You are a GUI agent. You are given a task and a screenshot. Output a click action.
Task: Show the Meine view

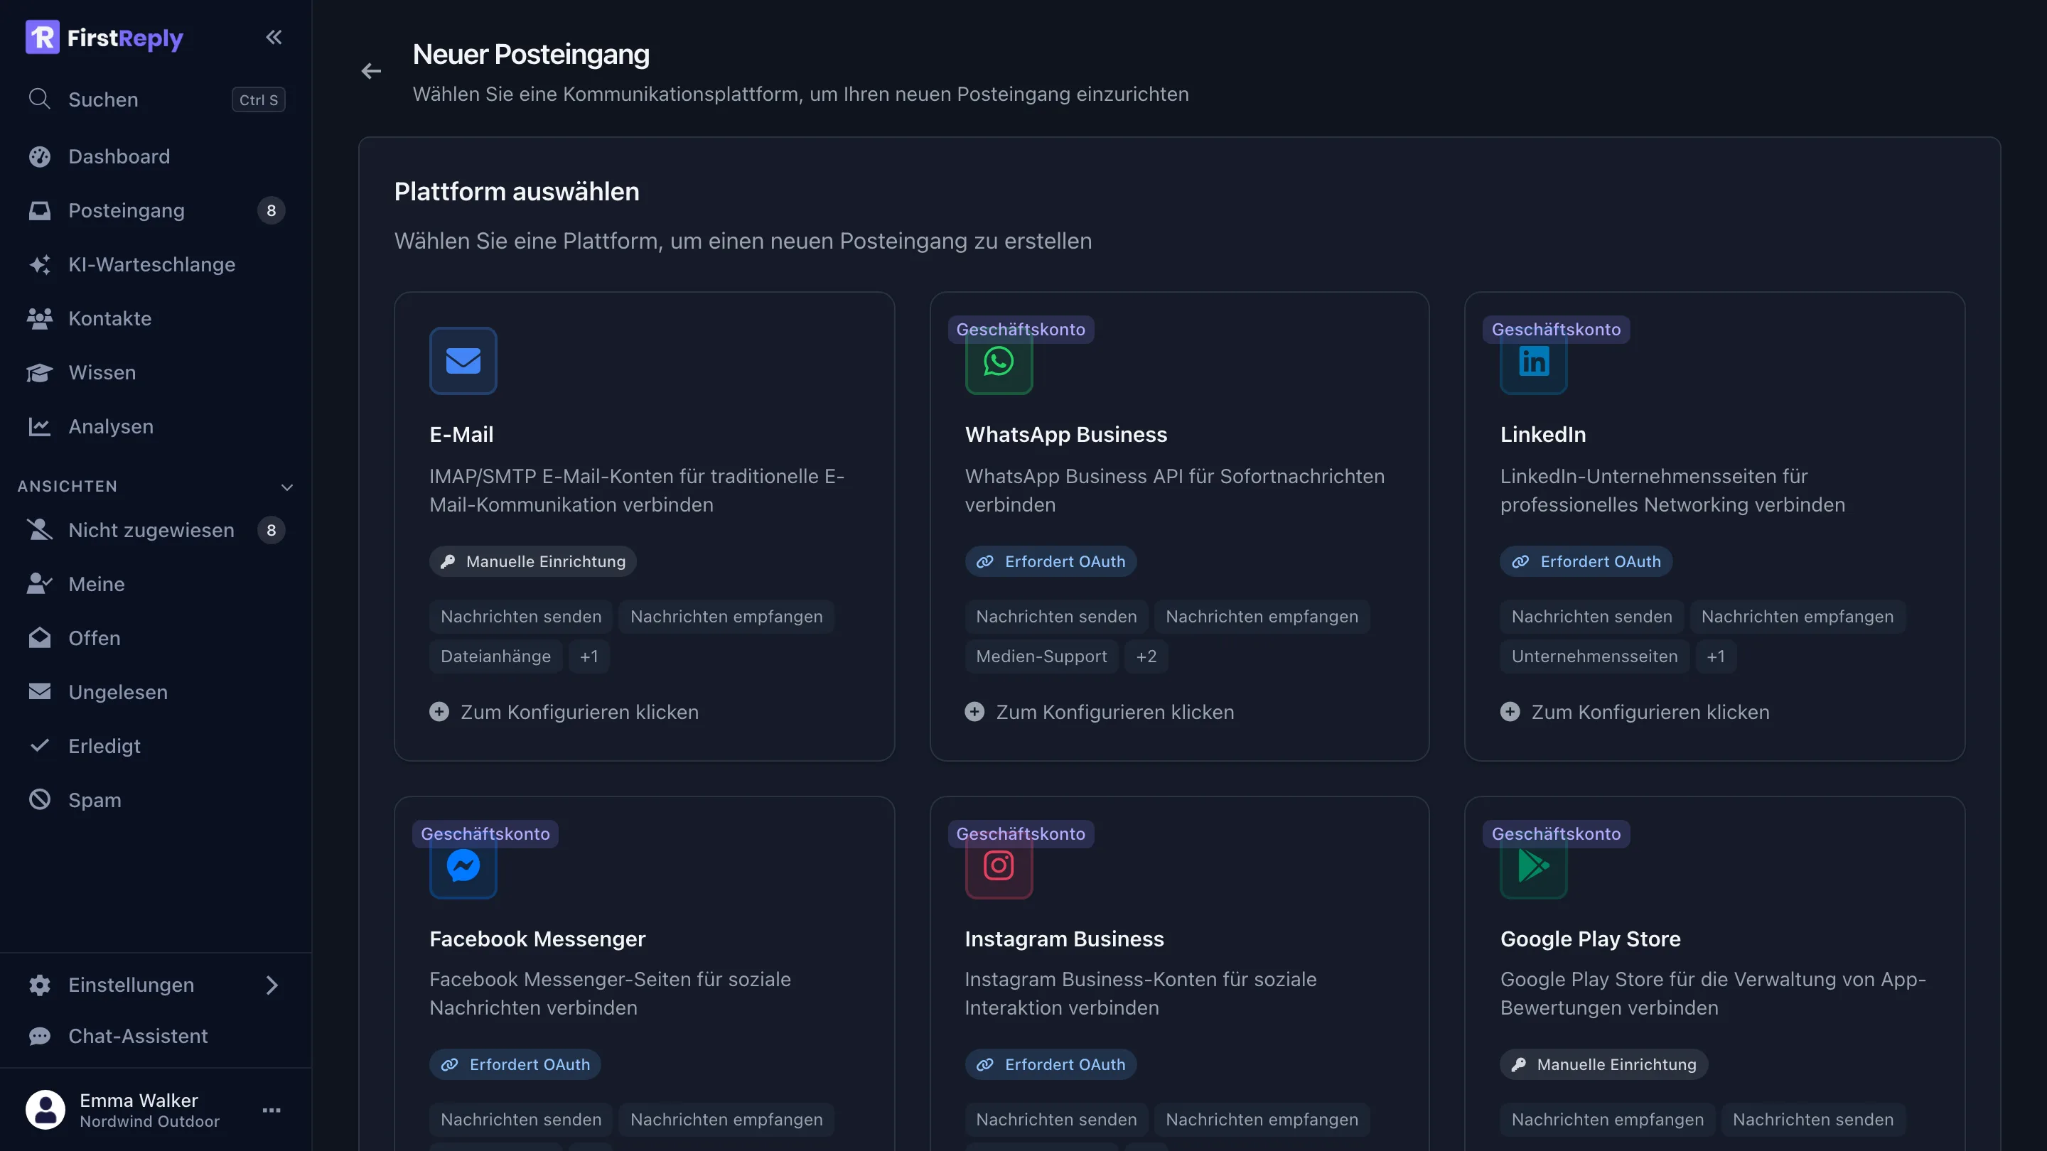click(156, 584)
